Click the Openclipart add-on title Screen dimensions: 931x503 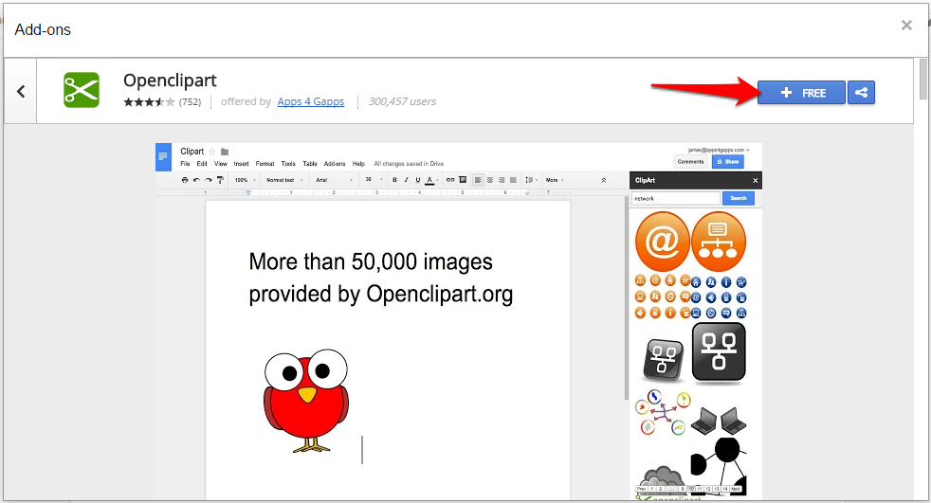point(170,81)
